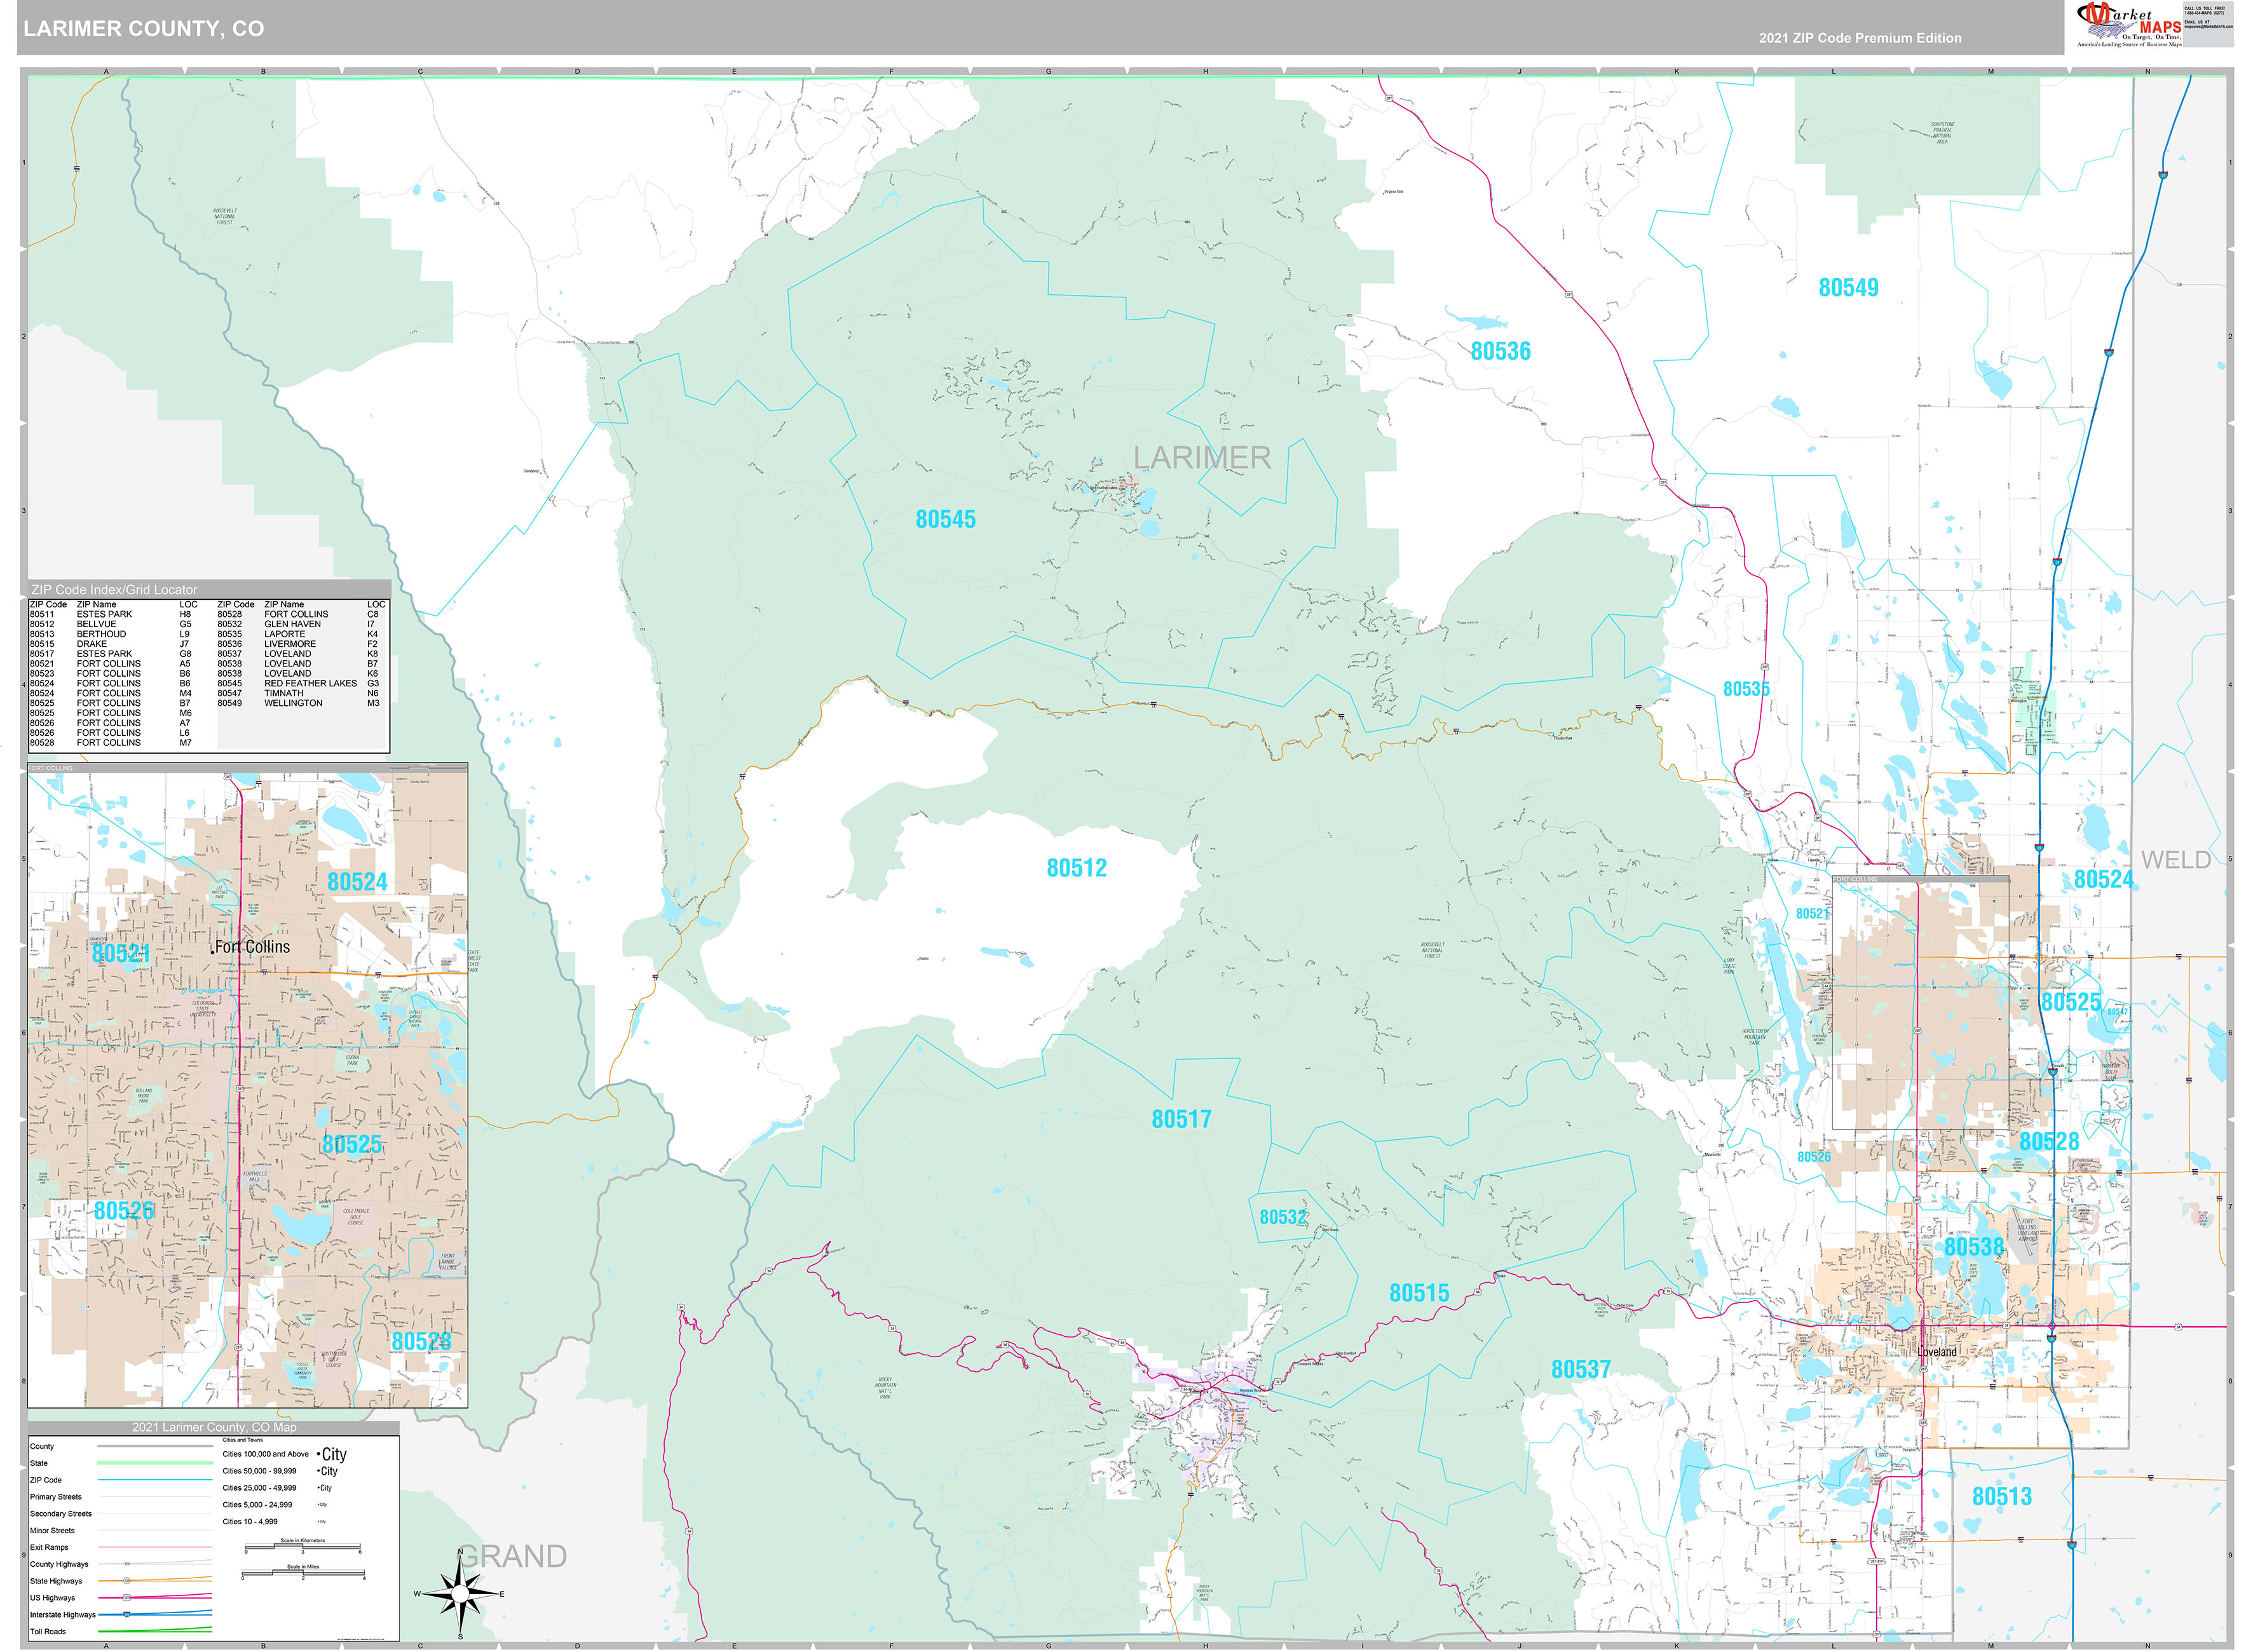Select the State Highways circle marker in legend

[126, 1581]
